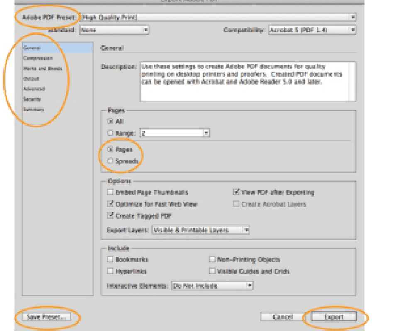Click the Export button
Image resolution: width=415 pixels, height=331 pixels.
(x=334, y=317)
